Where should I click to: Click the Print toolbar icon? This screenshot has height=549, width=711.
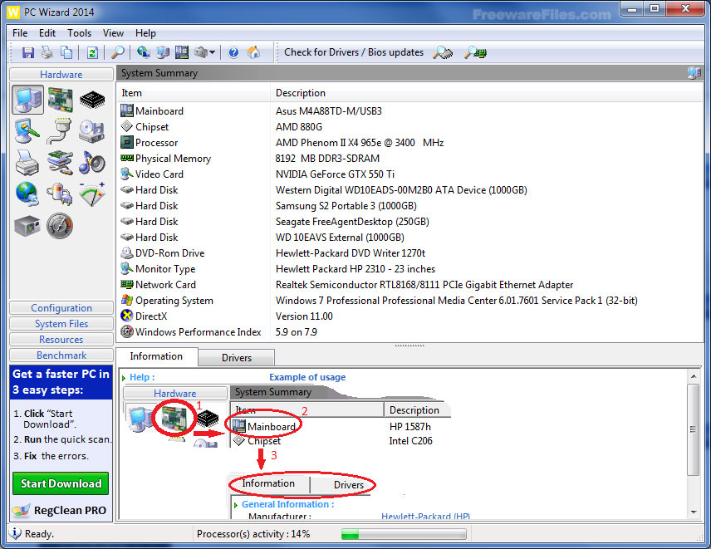click(47, 52)
